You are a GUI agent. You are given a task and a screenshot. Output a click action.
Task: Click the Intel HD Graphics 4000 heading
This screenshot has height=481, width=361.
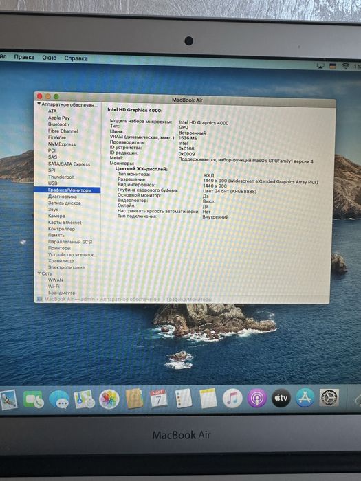(135, 110)
